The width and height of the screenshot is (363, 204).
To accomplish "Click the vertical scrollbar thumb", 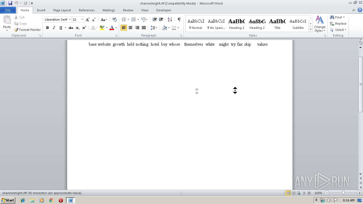I will pos(361,84).
